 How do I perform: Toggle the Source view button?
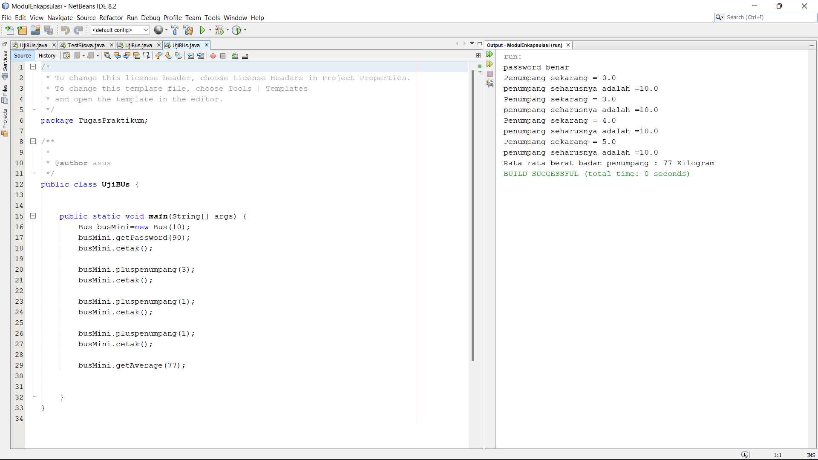pos(23,56)
